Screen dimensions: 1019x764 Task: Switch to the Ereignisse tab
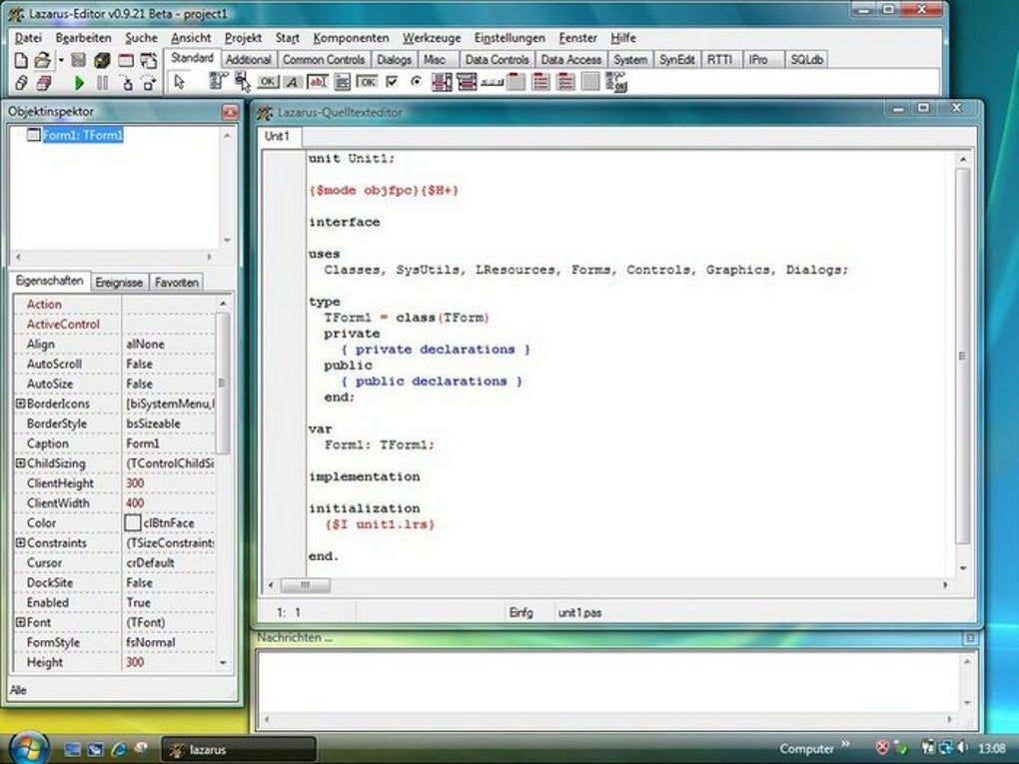[120, 283]
